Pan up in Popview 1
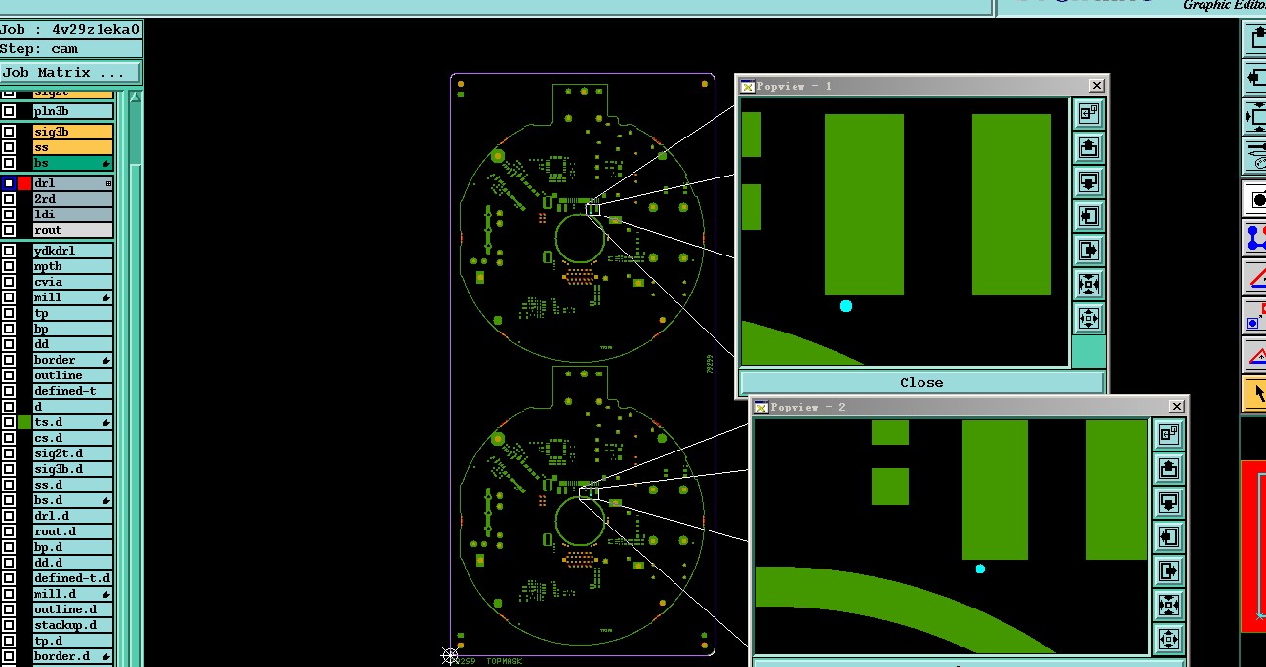Viewport: 1266px width, 667px height. coord(1088,148)
